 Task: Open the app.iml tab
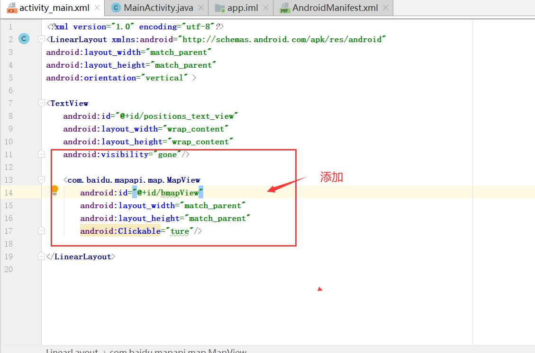coord(241,8)
